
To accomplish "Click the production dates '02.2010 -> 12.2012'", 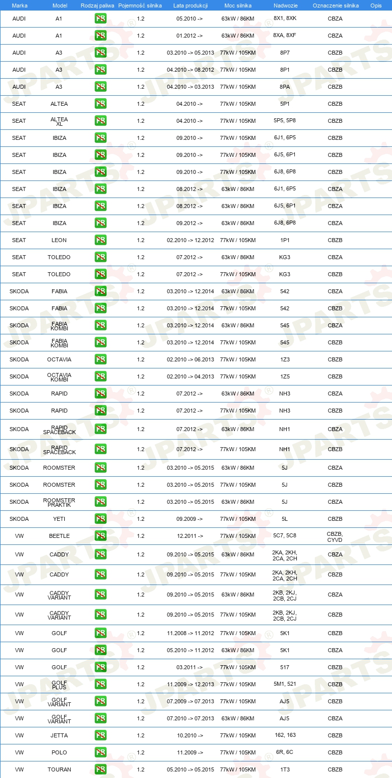I will point(190,240).
